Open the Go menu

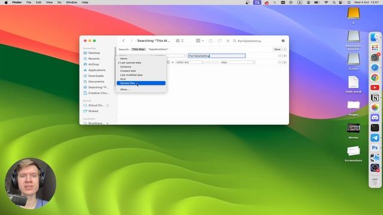coord(59,2)
